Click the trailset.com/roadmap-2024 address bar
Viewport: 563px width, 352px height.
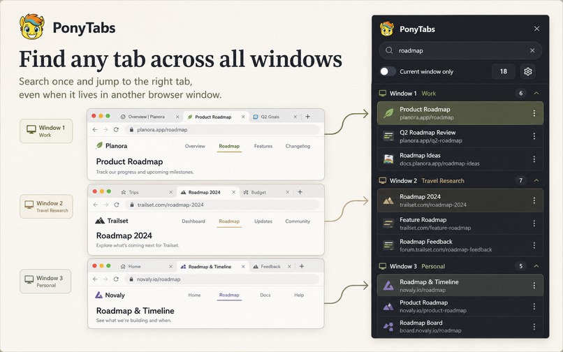coord(221,205)
